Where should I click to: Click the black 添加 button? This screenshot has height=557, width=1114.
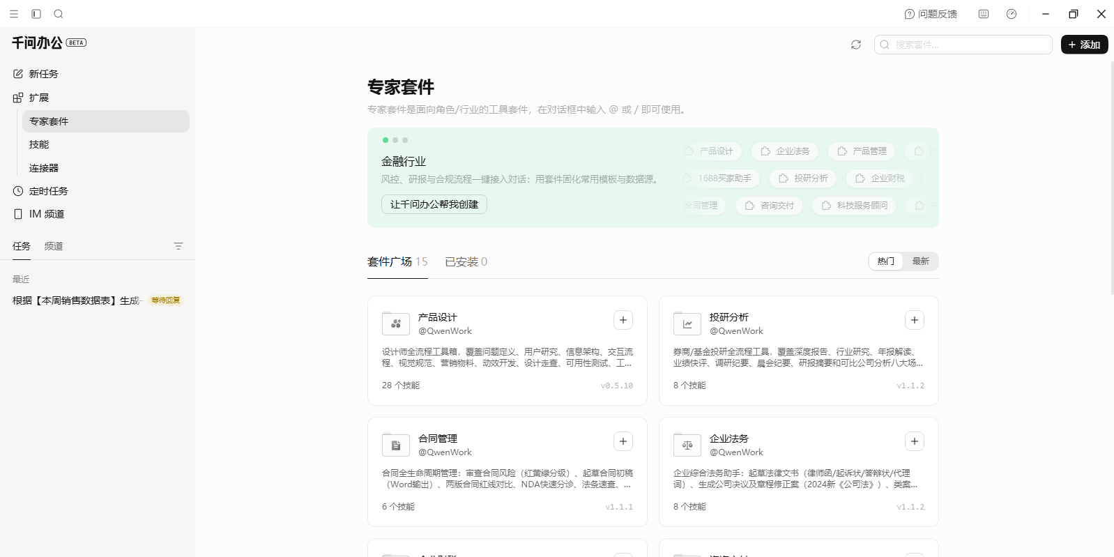click(1085, 45)
